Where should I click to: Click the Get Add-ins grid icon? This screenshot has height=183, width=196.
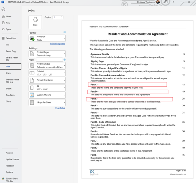3,38
